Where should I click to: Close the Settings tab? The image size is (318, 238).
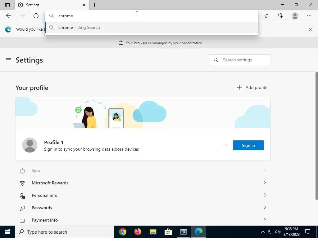(84, 5)
